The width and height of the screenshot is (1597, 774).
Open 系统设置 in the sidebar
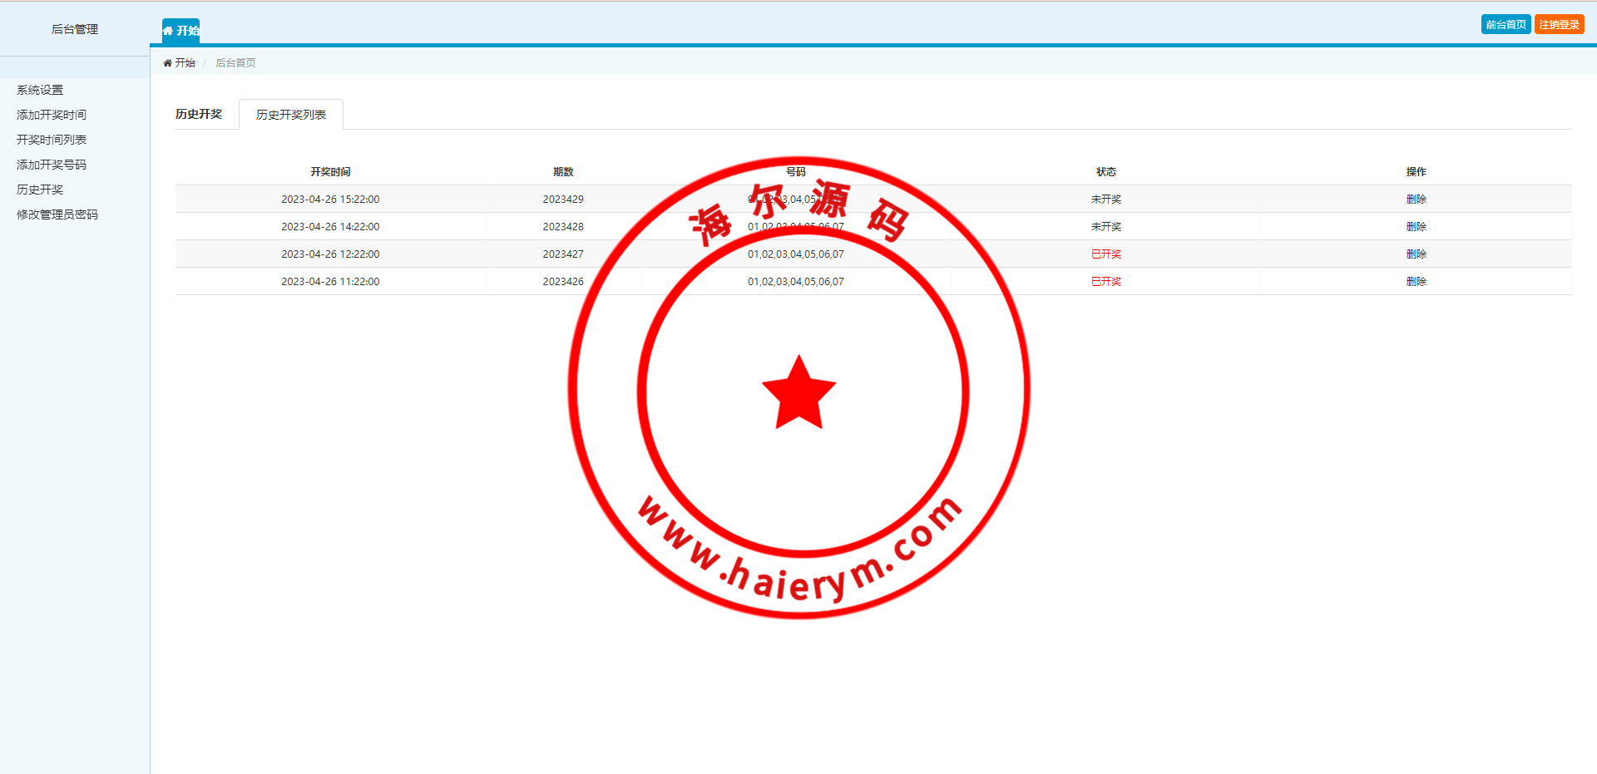point(40,90)
